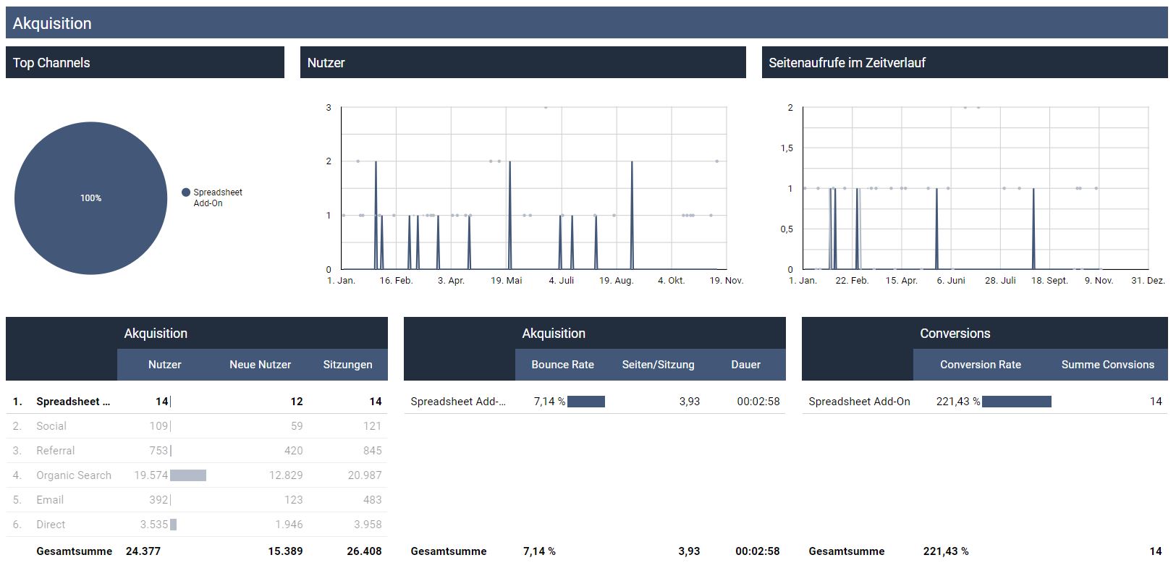This screenshot has height=568, width=1176.
Task: Sort by the Seiten/Sitzung column header
Action: point(658,365)
